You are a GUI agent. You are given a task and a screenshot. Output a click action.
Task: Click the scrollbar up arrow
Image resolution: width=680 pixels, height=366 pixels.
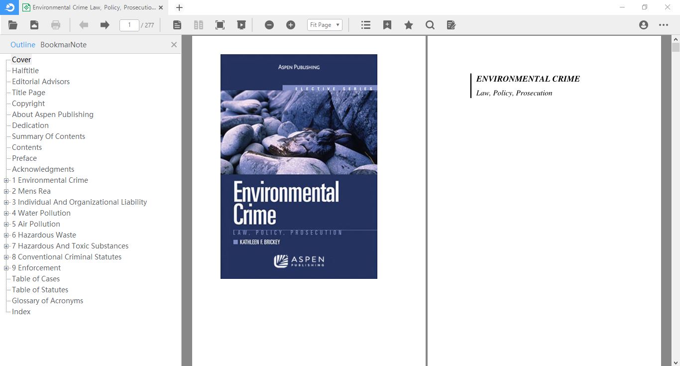click(676, 39)
